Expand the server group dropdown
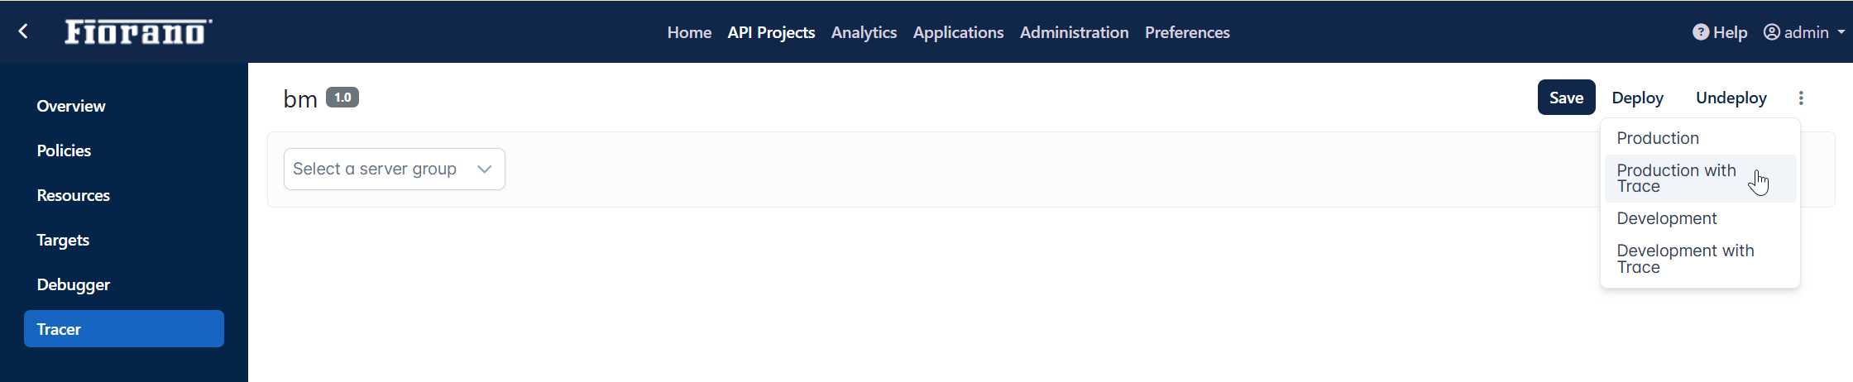 click(395, 169)
